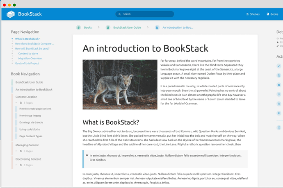The height and width of the screenshot is (188, 283).
Task: Open the Shelves menu item
Action: pos(253,14)
